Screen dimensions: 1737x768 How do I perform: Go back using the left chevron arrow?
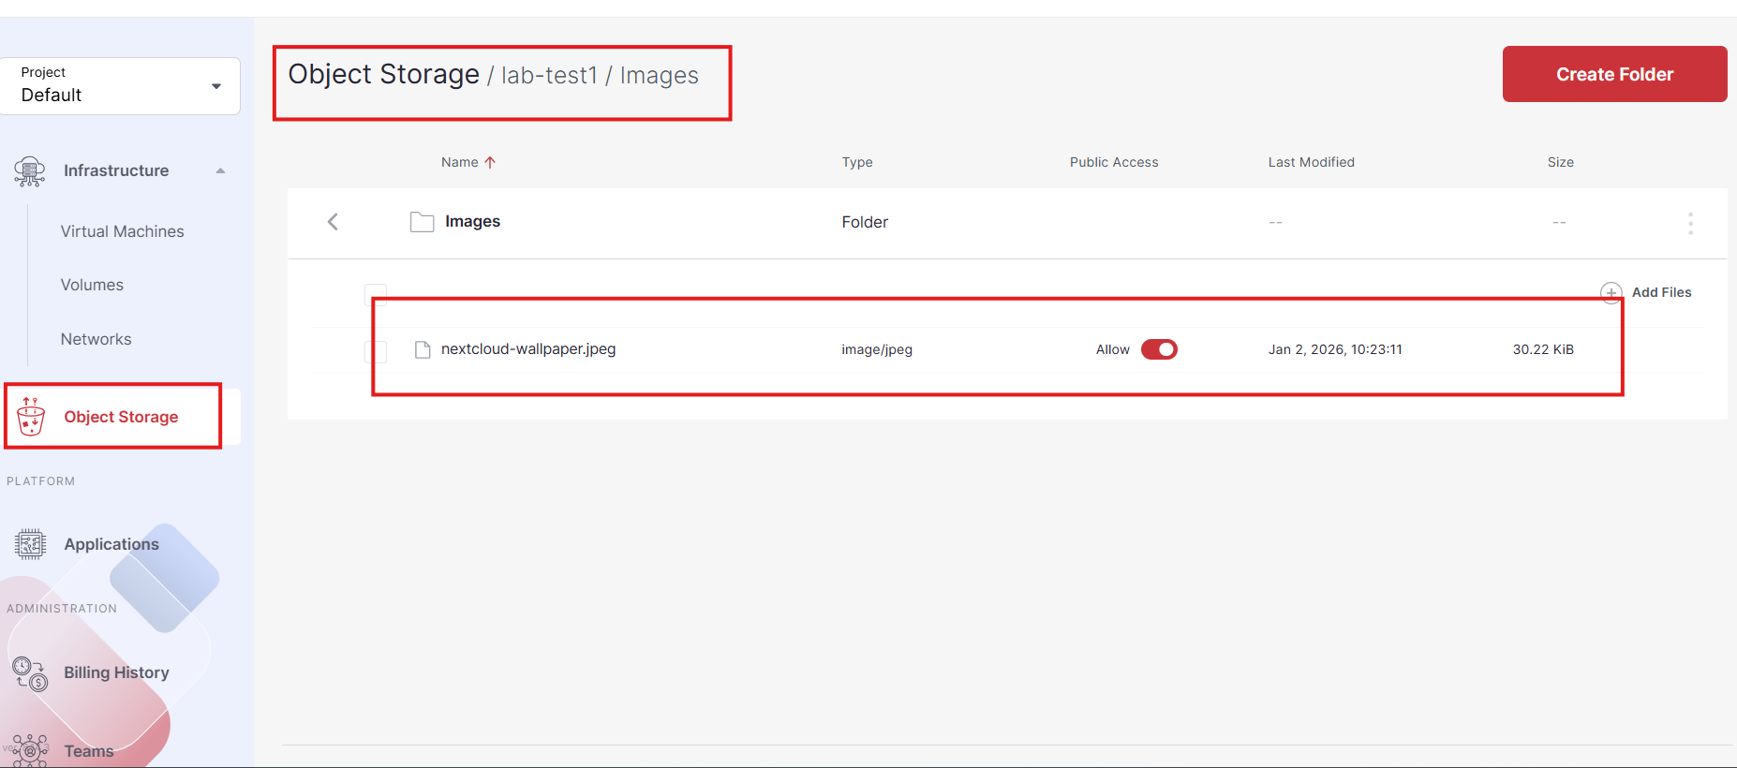[x=333, y=222]
